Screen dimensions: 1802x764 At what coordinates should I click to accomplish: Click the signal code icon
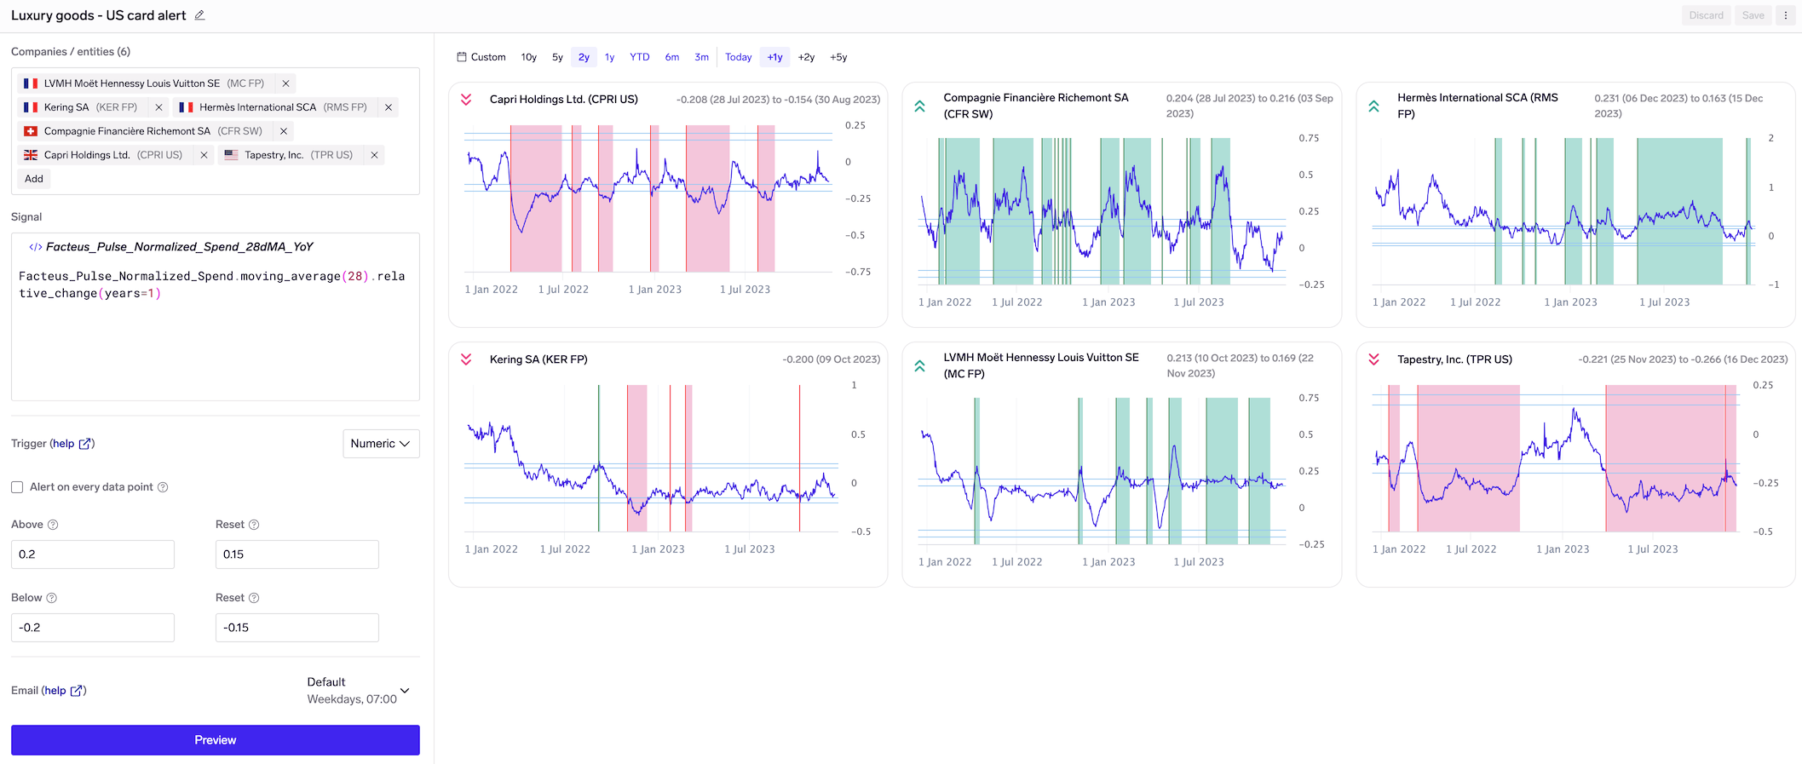click(x=35, y=247)
